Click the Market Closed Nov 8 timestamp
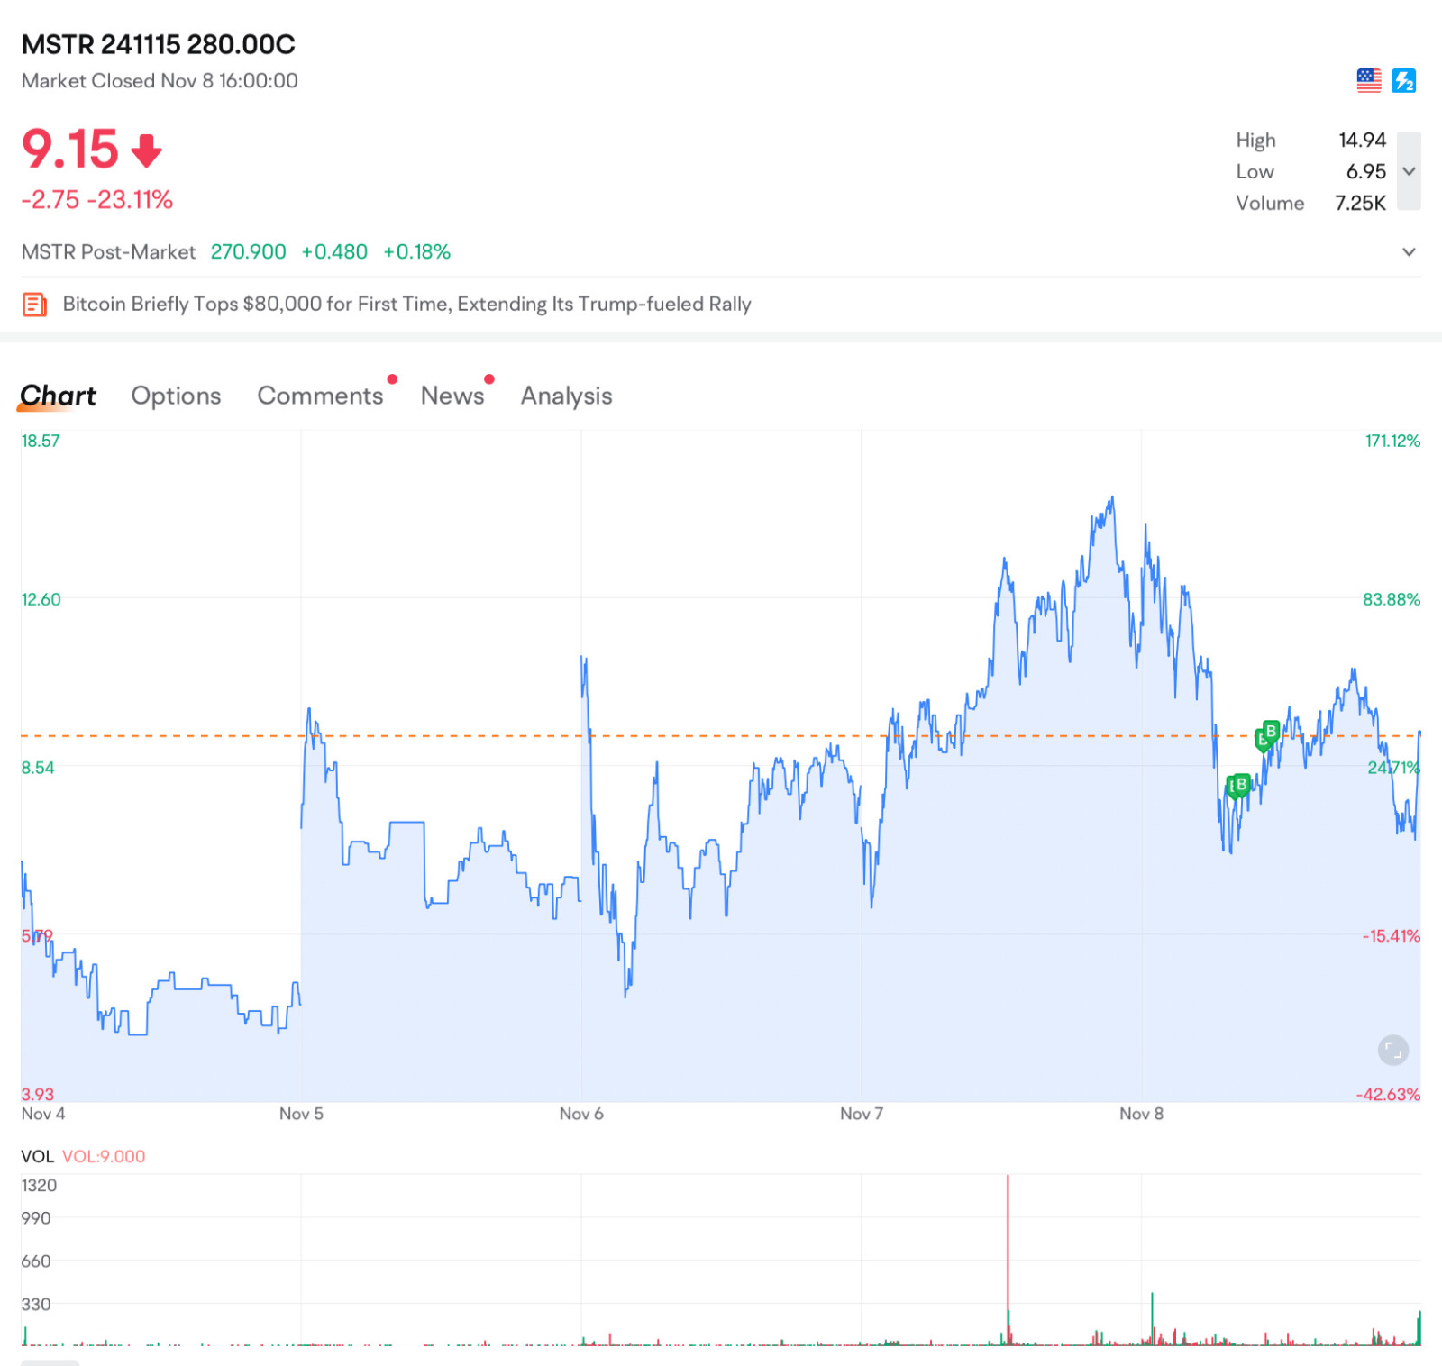This screenshot has width=1442, height=1366. click(160, 81)
